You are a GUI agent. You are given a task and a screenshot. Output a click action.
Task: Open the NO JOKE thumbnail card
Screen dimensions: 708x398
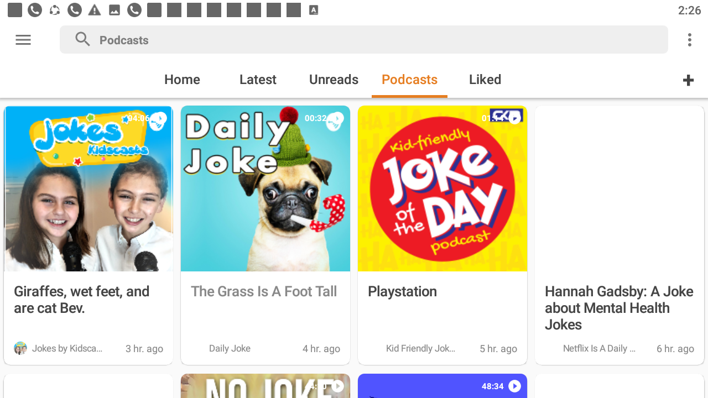(265, 386)
